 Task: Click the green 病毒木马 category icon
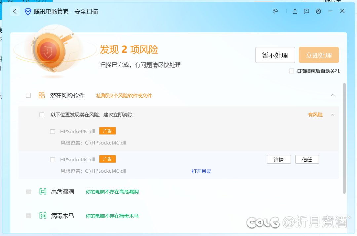tap(43, 215)
